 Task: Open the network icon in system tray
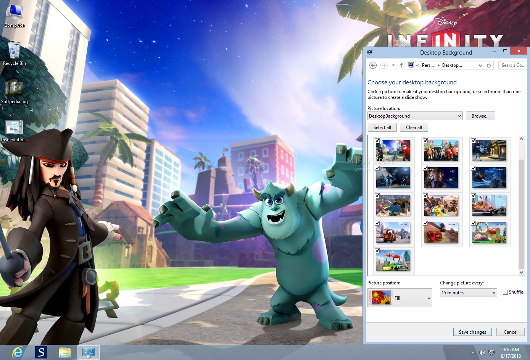pyautogui.click(x=491, y=352)
